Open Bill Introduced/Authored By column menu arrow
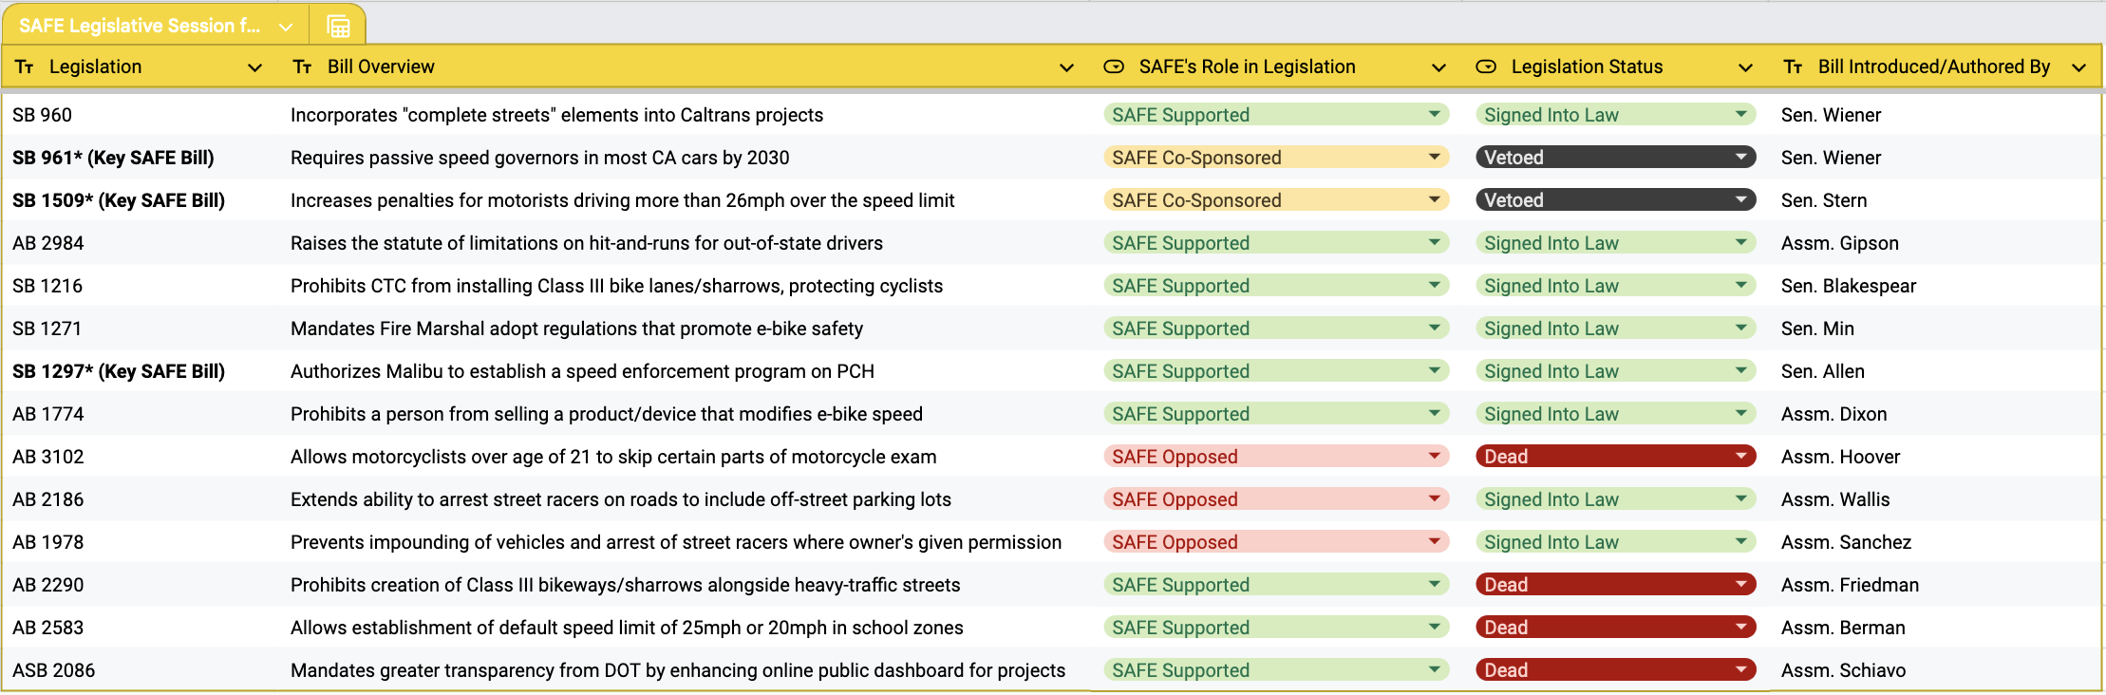 (2078, 67)
